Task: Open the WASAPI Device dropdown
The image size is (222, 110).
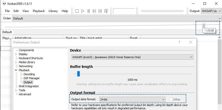Action: [132, 57]
